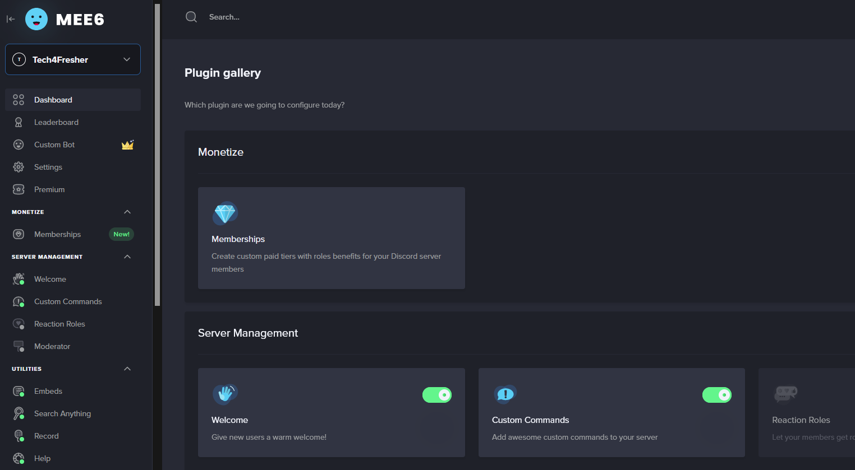Image resolution: width=855 pixels, height=470 pixels.
Task: Go to Leaderboard in the sidebar
Action: (x=73, y=122)
